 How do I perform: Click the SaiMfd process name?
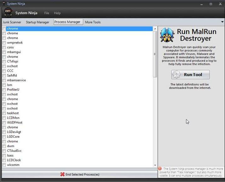click(12, 75)
